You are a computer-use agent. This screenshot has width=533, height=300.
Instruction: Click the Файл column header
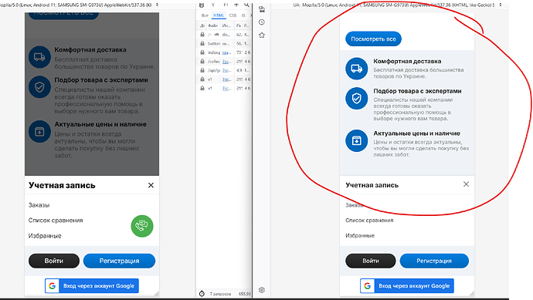point(212,25)
